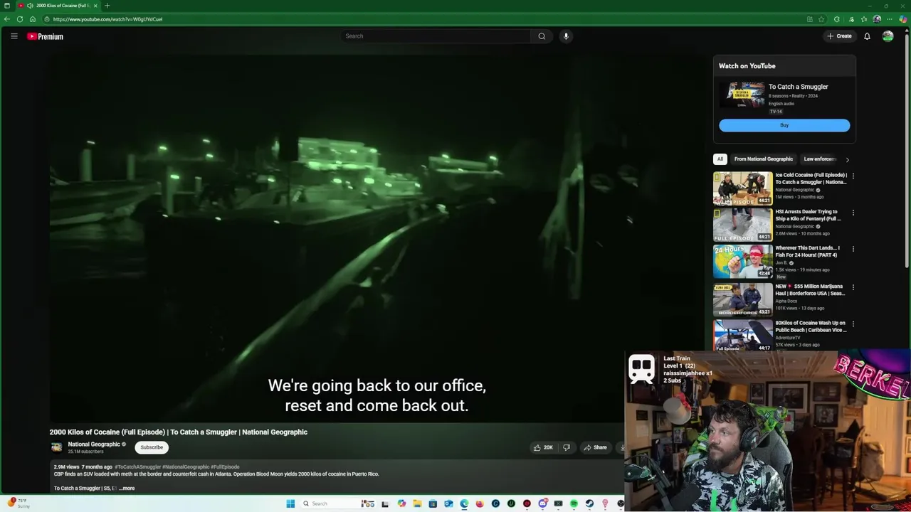Open more options for Wherever This Dart Lands video
The height and width of the screenshot is (512, 911).
pyautogui.click(x=853, y=249)
